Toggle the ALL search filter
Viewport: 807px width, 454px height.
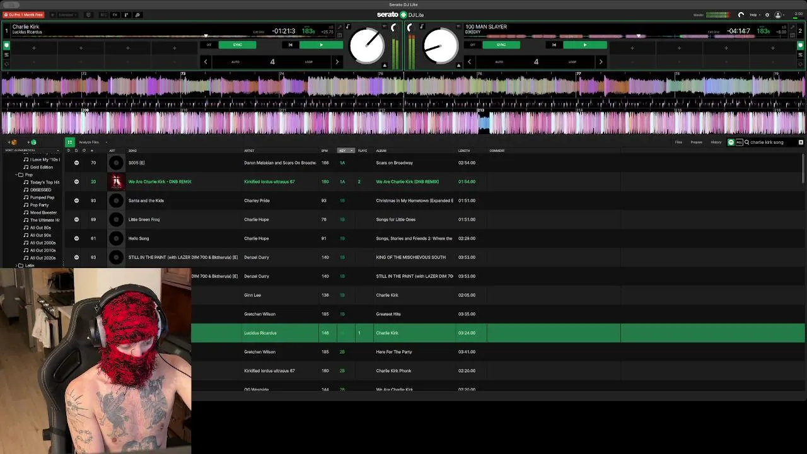tap(740, 142)
